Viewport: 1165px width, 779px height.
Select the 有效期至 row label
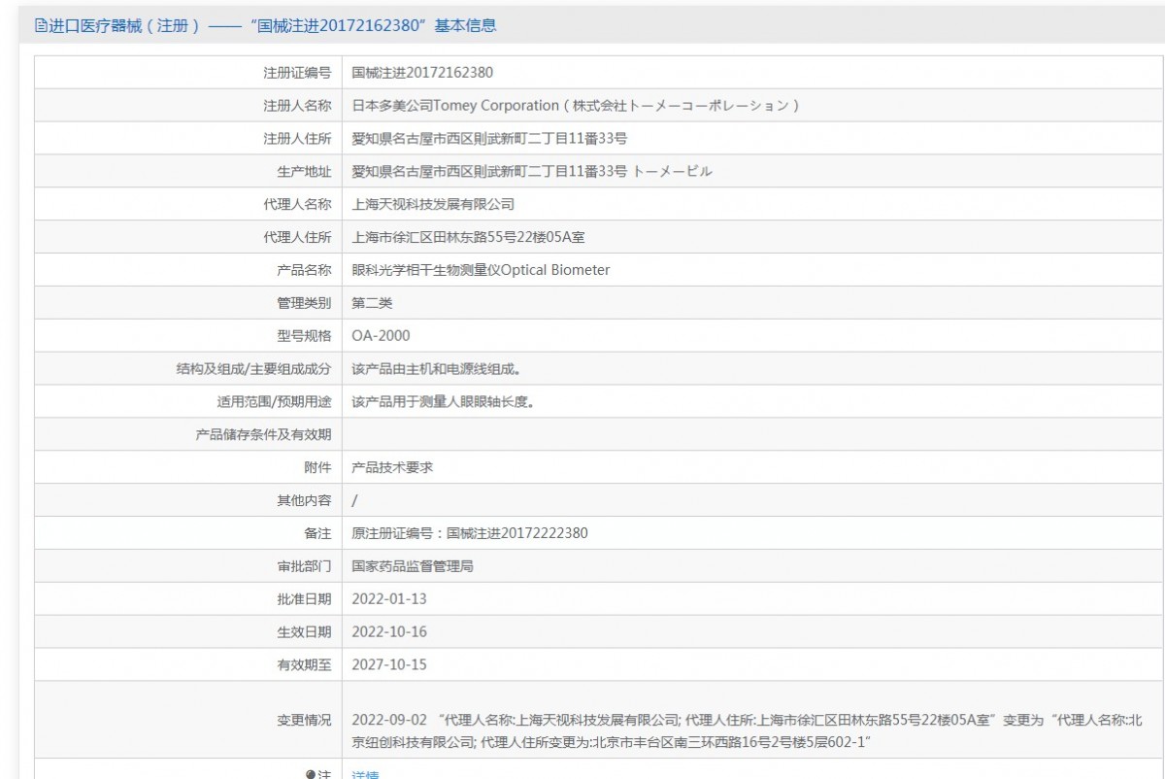pyautogui.click(x=304, y=665)
